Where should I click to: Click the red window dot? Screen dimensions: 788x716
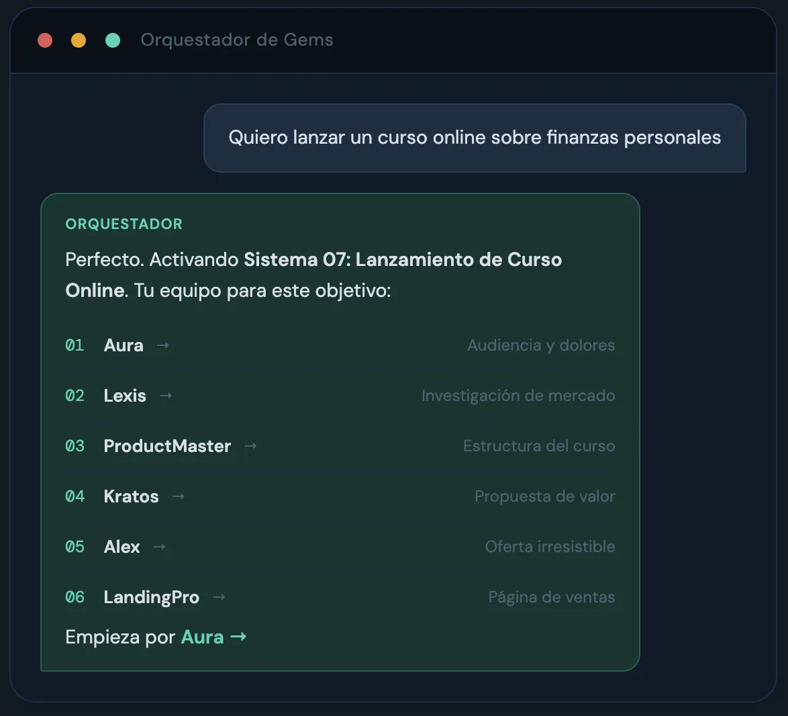tap(45, 40)
